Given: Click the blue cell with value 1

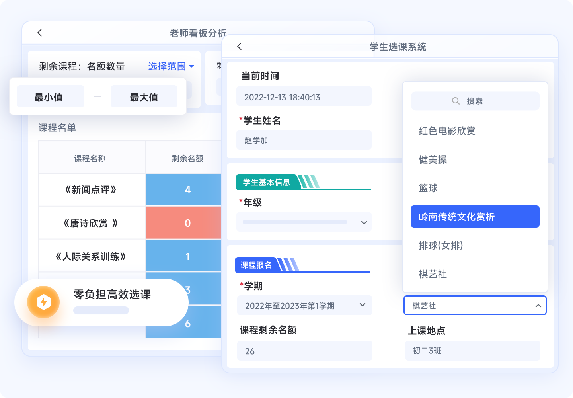Looking at the screenshot, I should click(x=184, y=256).
